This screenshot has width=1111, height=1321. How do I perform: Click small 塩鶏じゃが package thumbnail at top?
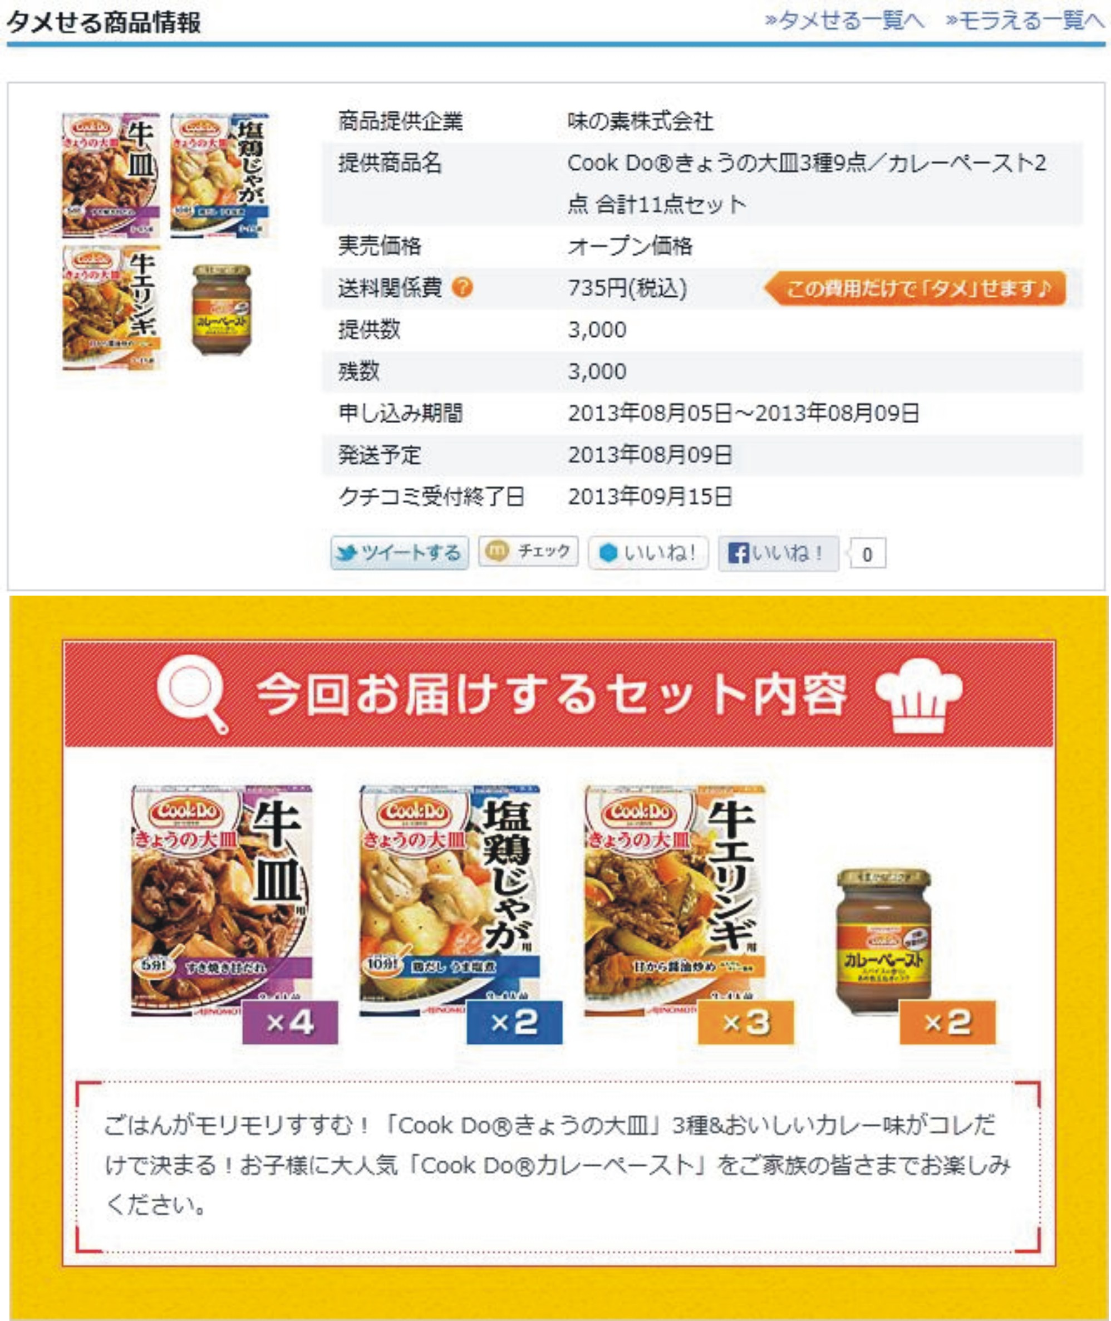coord(220,175)
